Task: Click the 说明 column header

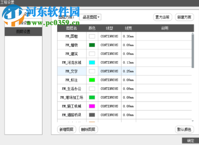Action: [165, 28]
